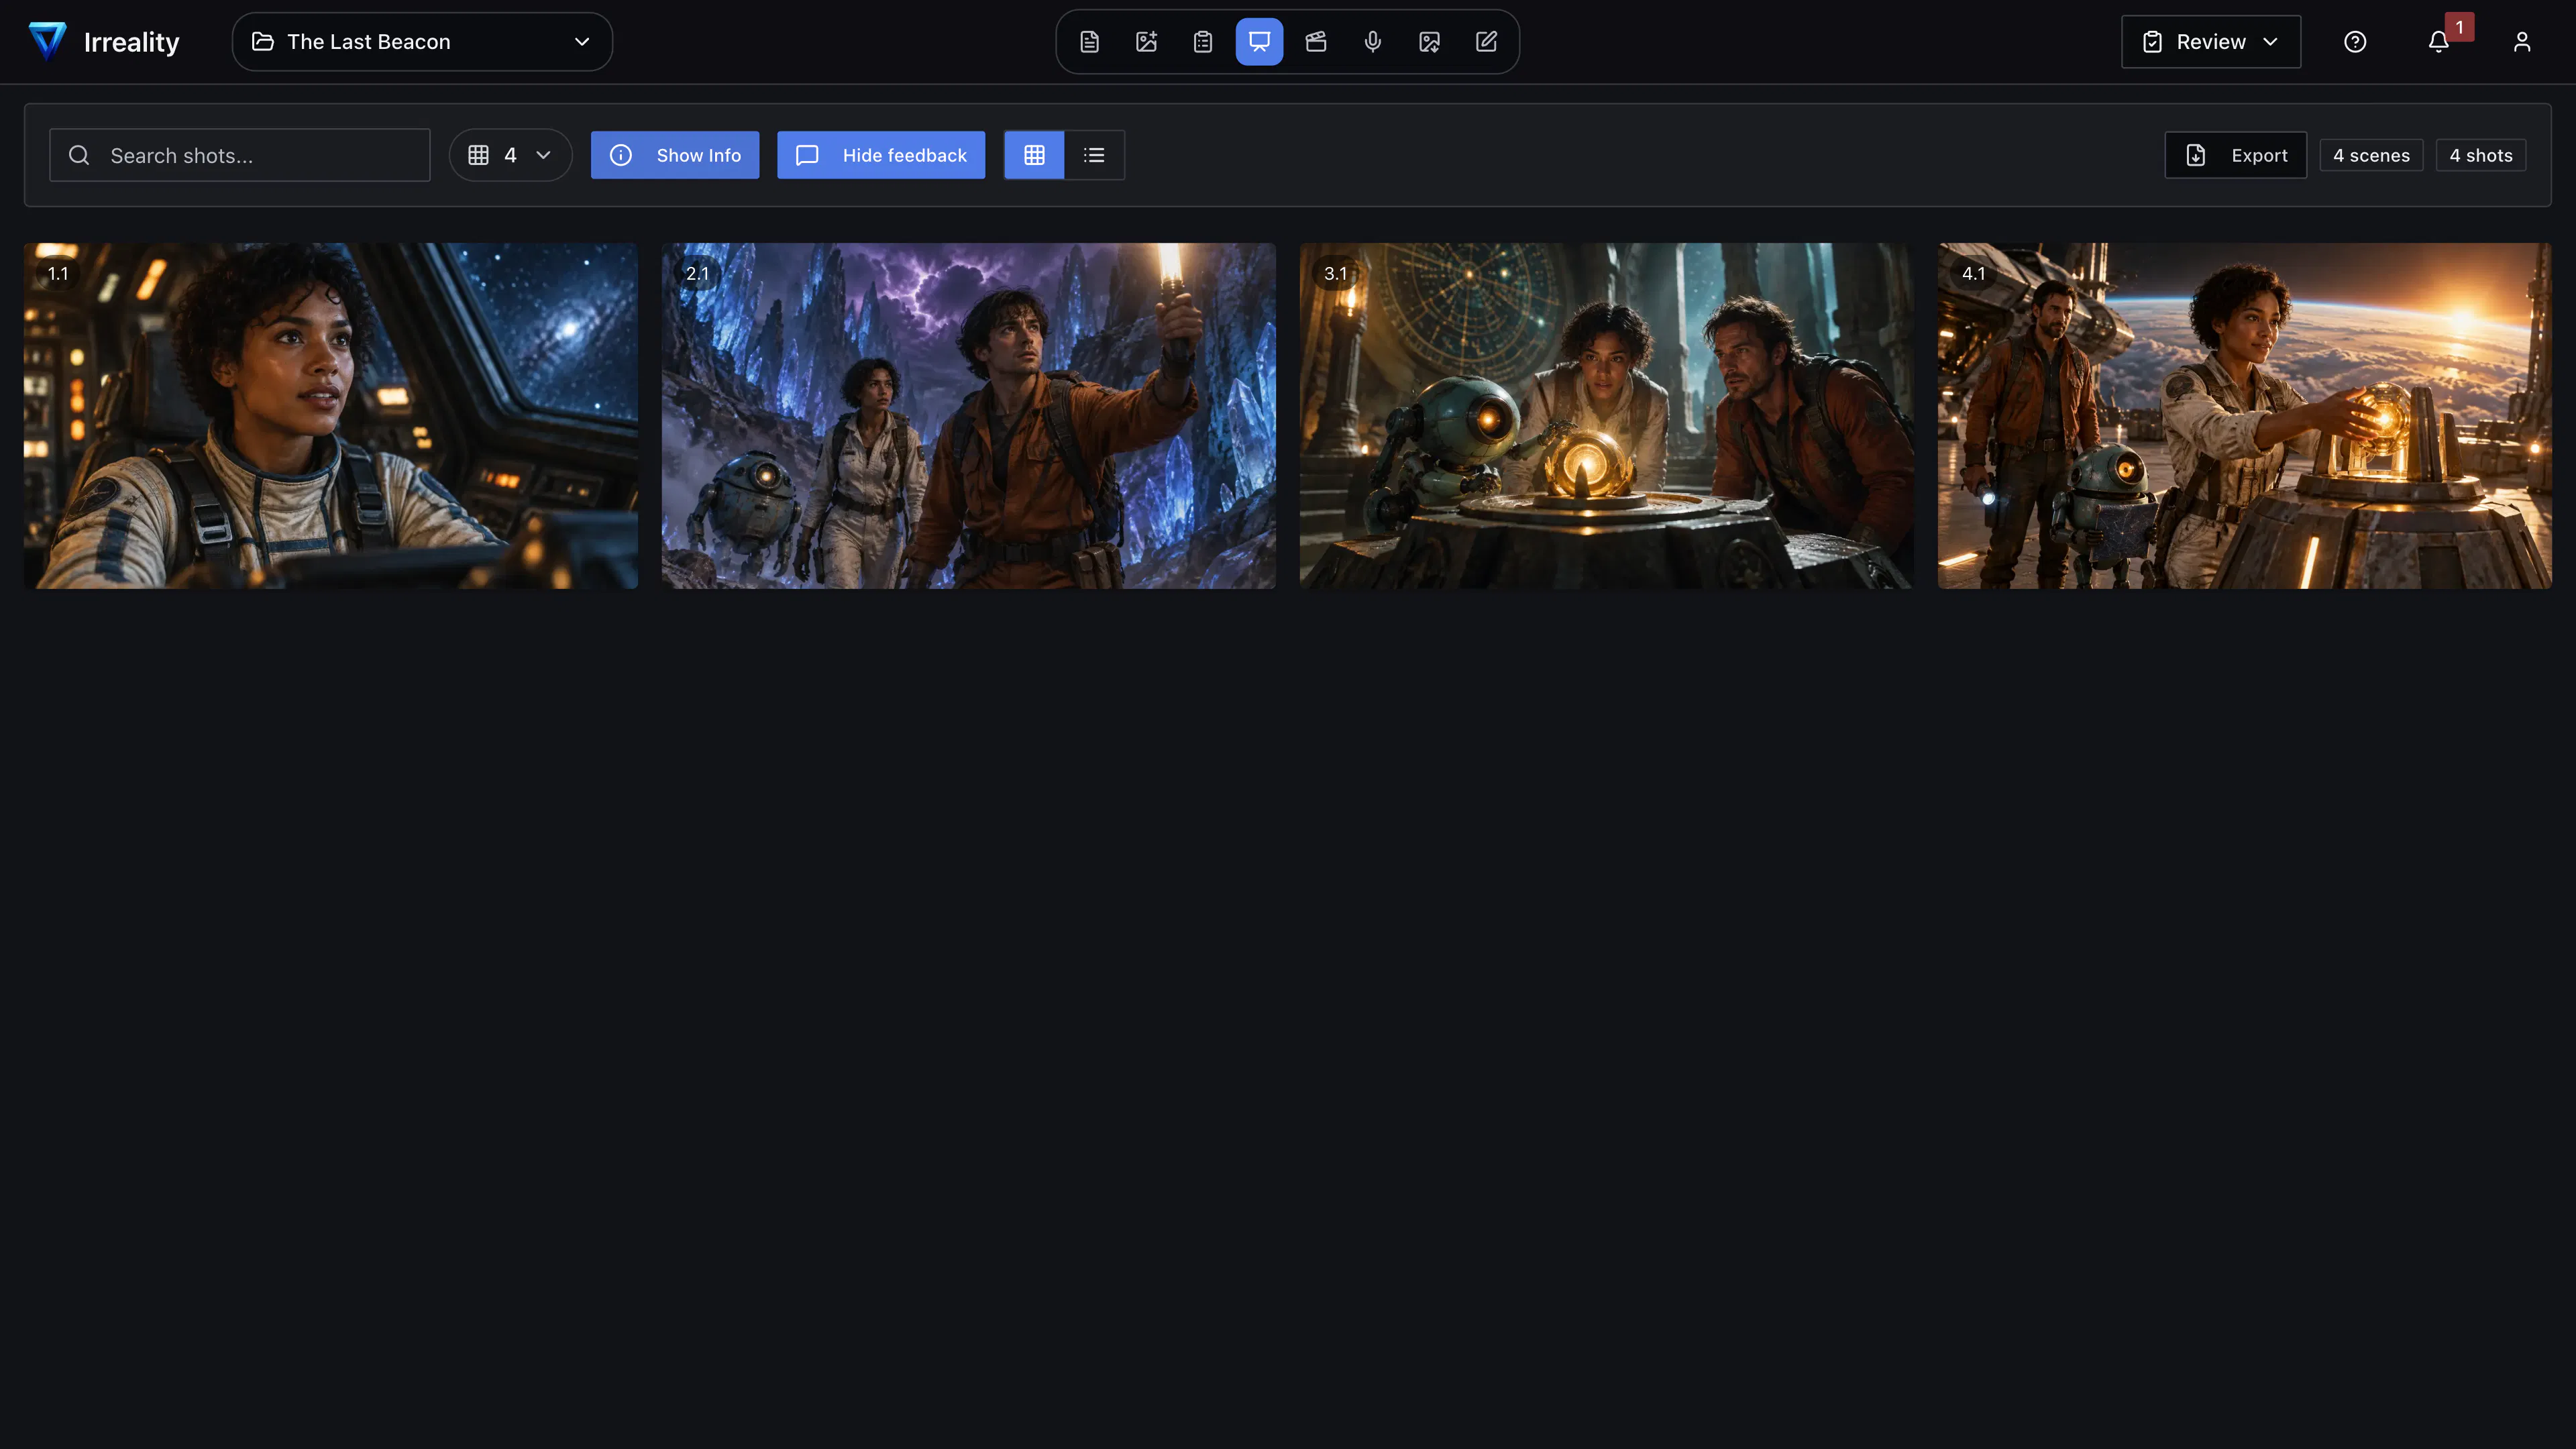Open shot 2.1 crystal cave thumbnail

[969, 416]
